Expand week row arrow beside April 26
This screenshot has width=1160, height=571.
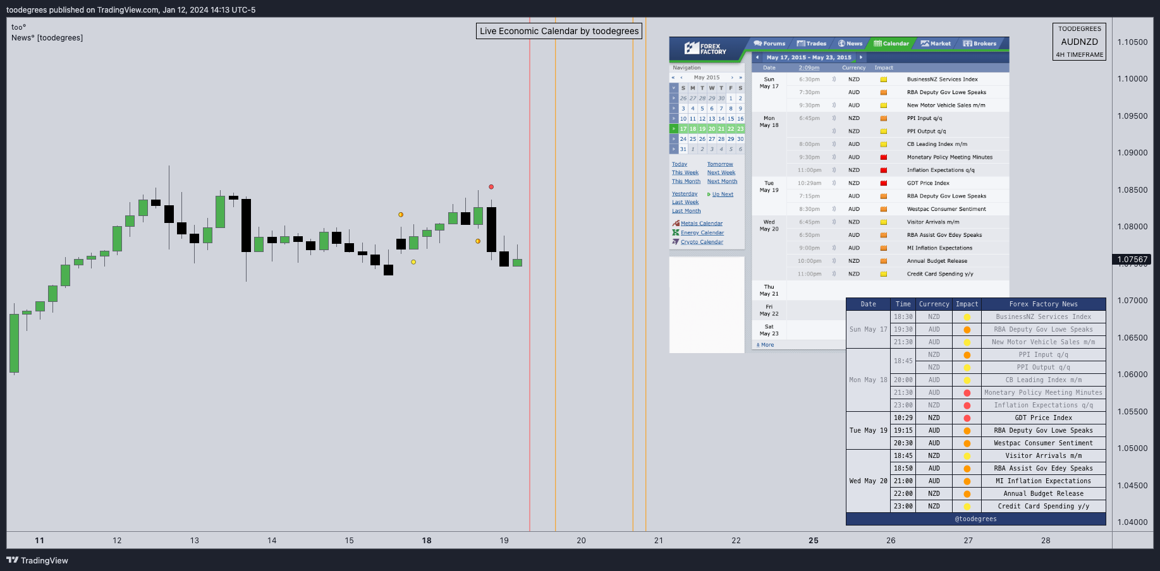point(674,99)
